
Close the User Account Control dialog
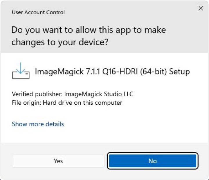[201, 8]
